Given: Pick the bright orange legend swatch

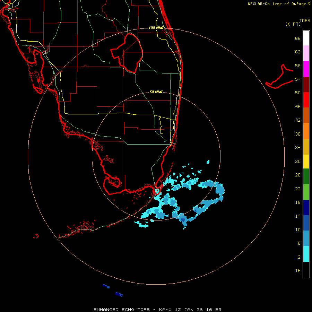Looking at the screenshot, I should click(x=306, y=131).
